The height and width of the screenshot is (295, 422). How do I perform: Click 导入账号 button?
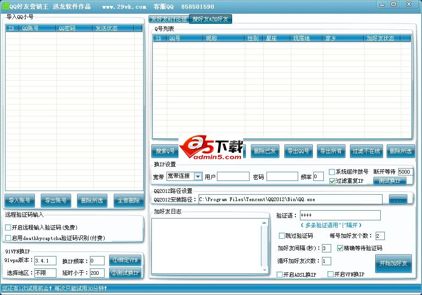(20, 201)
